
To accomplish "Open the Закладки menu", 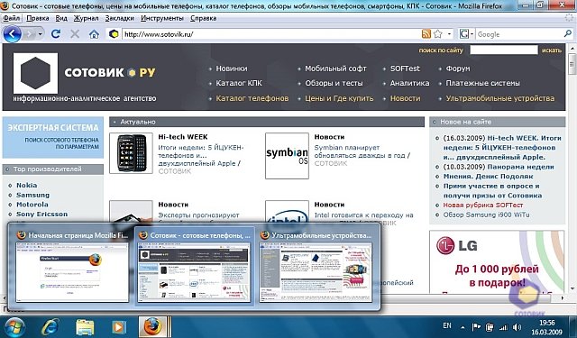I will (x=120, y=18).
